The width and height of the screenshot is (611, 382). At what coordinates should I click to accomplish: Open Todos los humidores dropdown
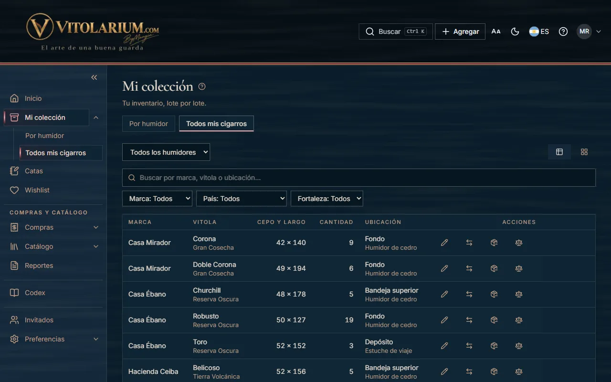166,152
